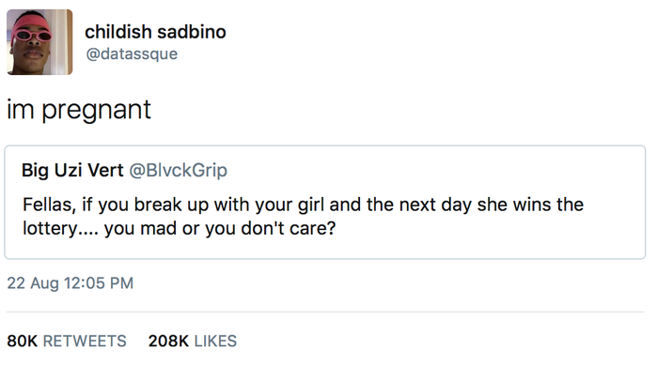Click the RETWEETS label
Image resolution: width=658 pixels, height=365 pixels.
pos(85,342)
